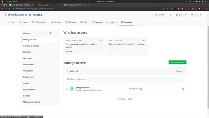Open Environments settings

40,89
